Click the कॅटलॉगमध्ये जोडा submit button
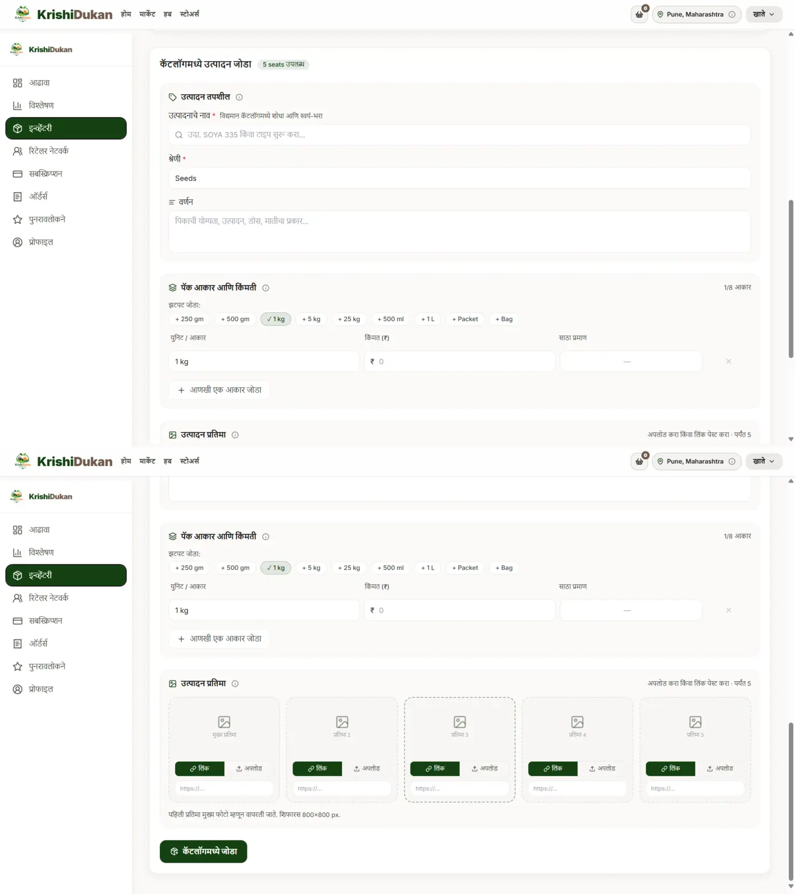The height and width of the screenshot is (894, 795). [204, 852]
